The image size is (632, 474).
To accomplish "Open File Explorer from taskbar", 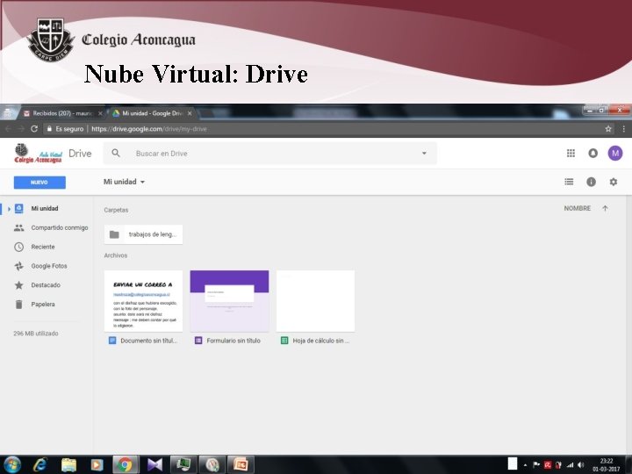I will pos(68,464).
